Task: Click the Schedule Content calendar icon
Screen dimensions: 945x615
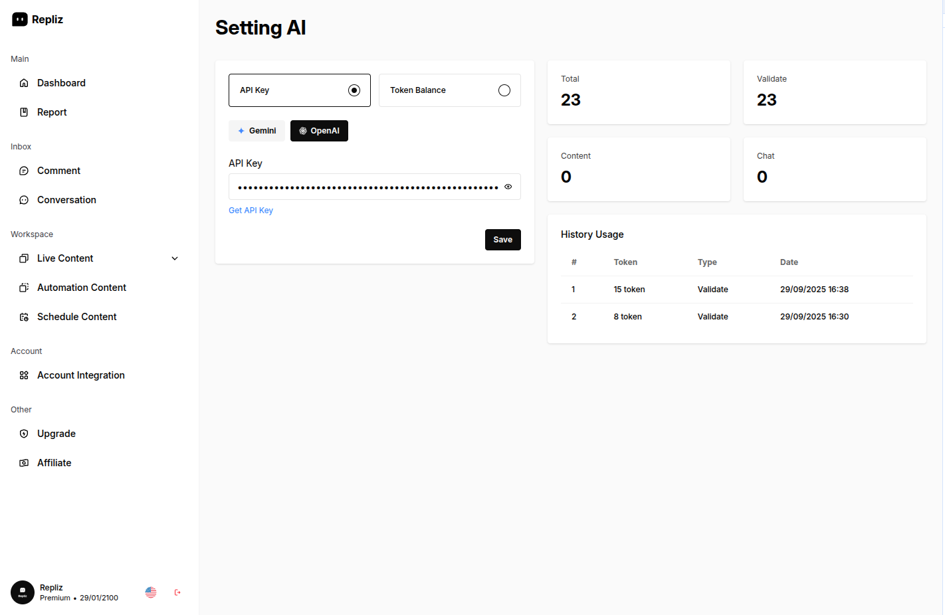Action: pos(24,317)
